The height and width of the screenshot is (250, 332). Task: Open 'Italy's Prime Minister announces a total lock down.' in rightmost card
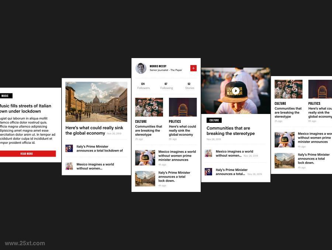tap(314, 159)
